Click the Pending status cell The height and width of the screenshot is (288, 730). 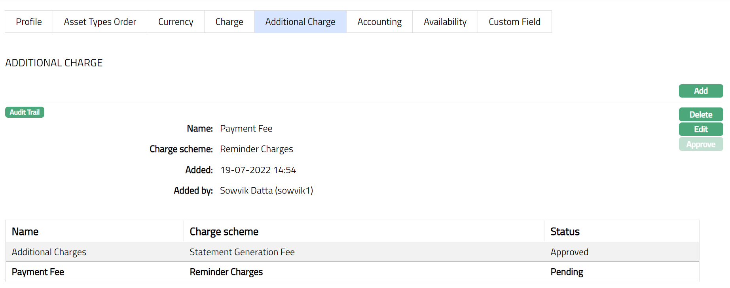pyautogui.click(x=567, y=272)
